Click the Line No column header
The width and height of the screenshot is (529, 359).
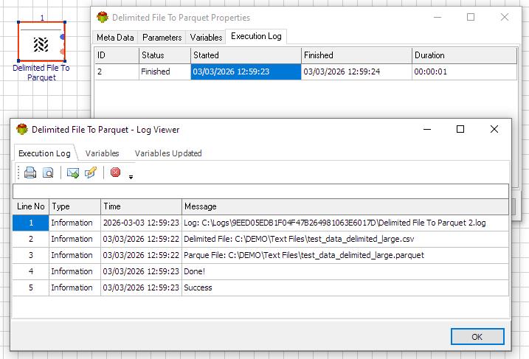pos(31,206)
